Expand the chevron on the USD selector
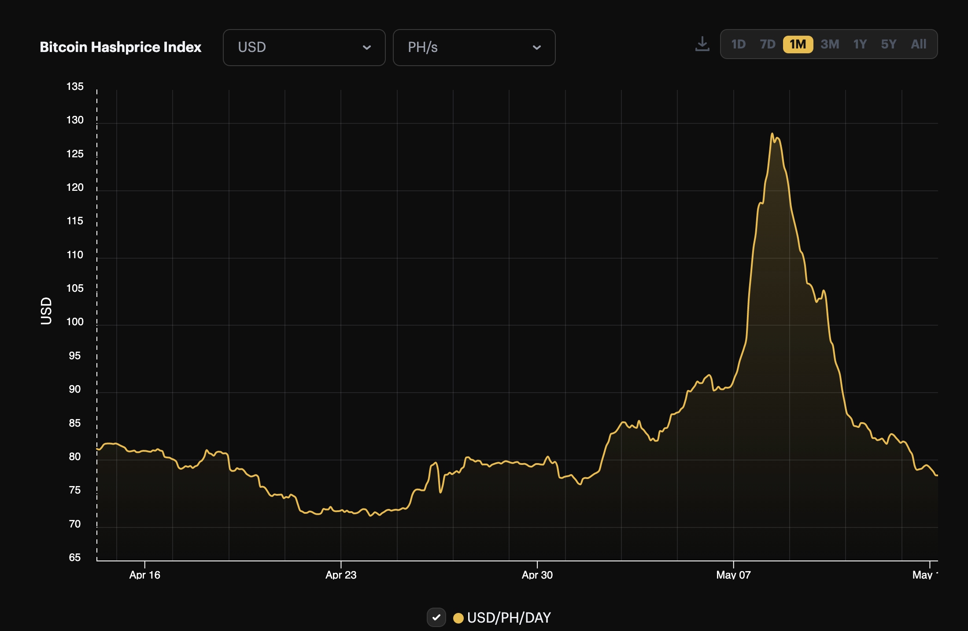 [367, 48]
